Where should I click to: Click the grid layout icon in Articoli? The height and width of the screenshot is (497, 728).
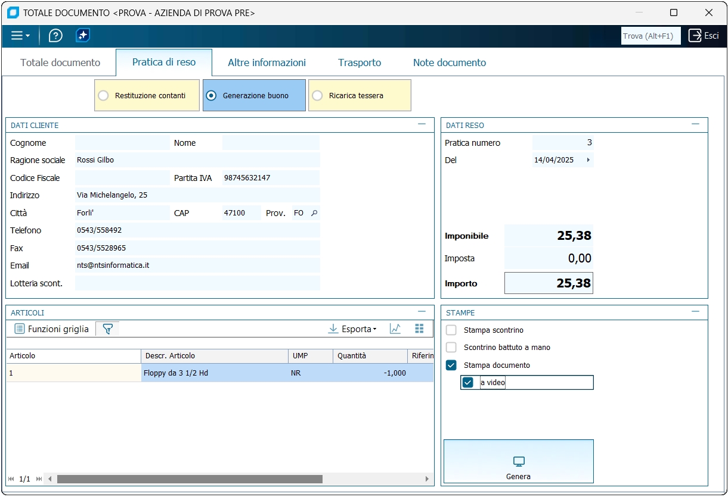pos(419,329)
